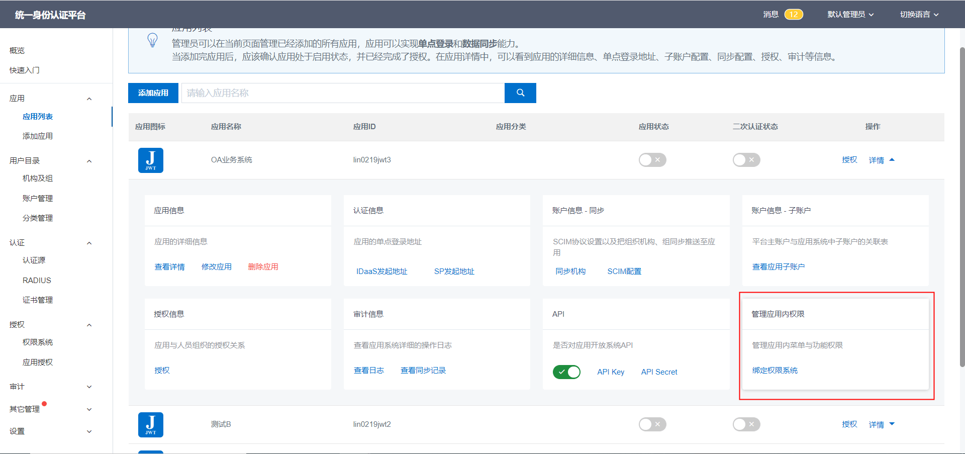Disable the API open-access toggle
The height and width of the screenshot is (454, 965).
pyautogui.click(x=566, y=372)
